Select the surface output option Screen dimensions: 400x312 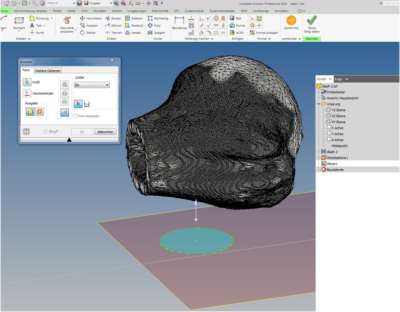[40, 112]
